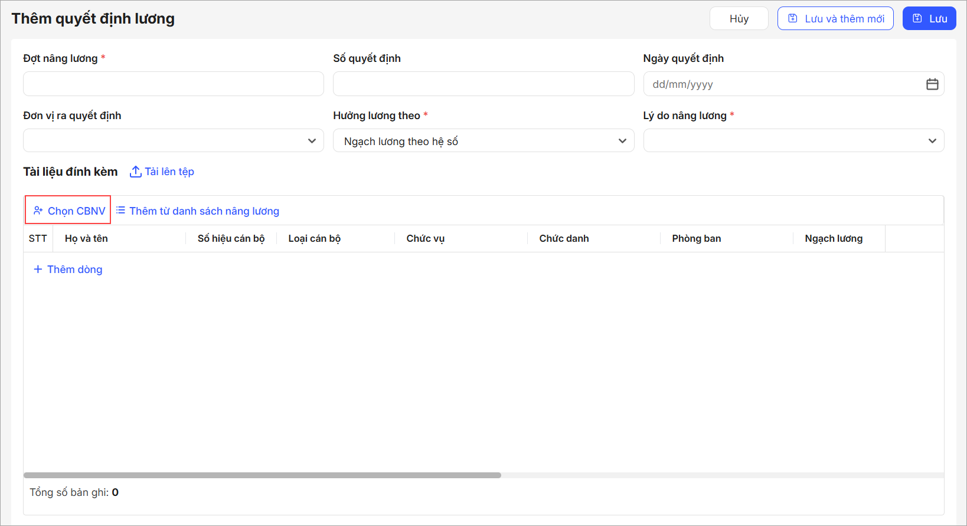This screenshot has height=526, width=967.
Task: Click the save icon on Lưu và thêm mới
Action: (793, 19)
